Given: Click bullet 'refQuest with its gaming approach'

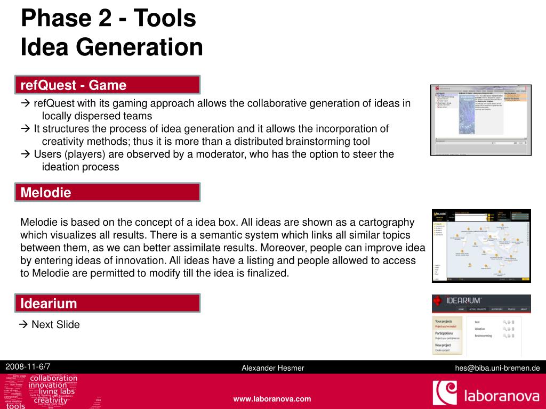Looking at the screenshot, I should tap(215, 110).
